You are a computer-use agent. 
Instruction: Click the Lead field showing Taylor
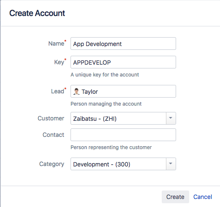[x=123, y=91]
